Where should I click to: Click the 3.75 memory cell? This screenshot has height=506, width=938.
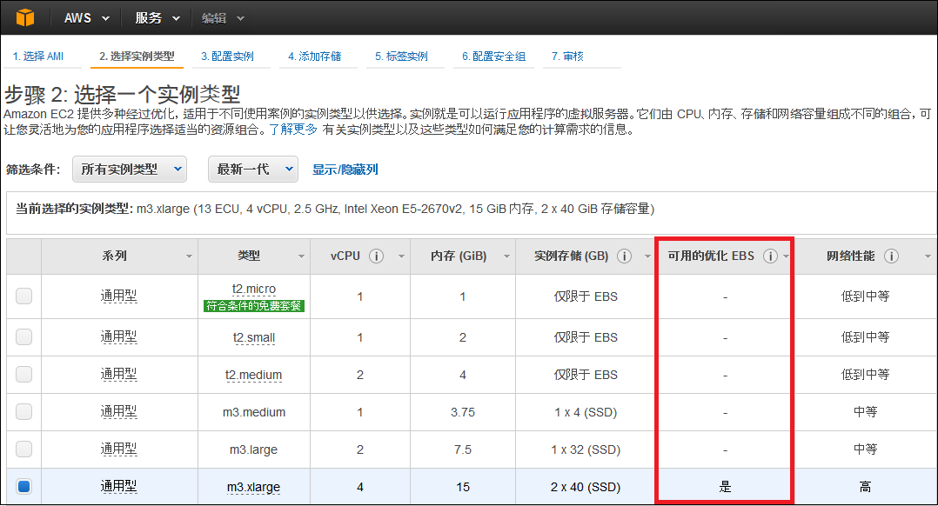click(462, 412)
